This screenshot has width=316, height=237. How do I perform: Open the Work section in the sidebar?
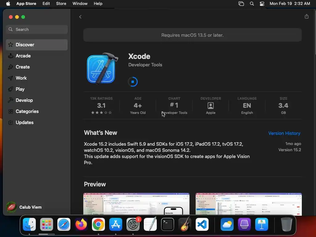pos(37,78)
